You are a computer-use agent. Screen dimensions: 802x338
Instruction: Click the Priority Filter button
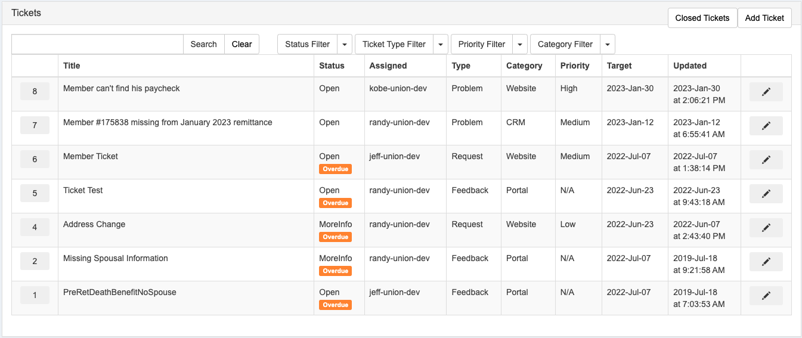pyautogui.click(x=482, y=44)
